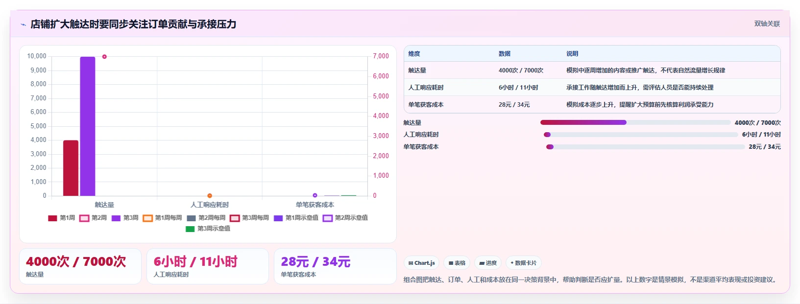Click the orange data point at 人工响应耗时
Image resolution: width=800 pixels, height=304 pixels.
(x=210, y=196)
